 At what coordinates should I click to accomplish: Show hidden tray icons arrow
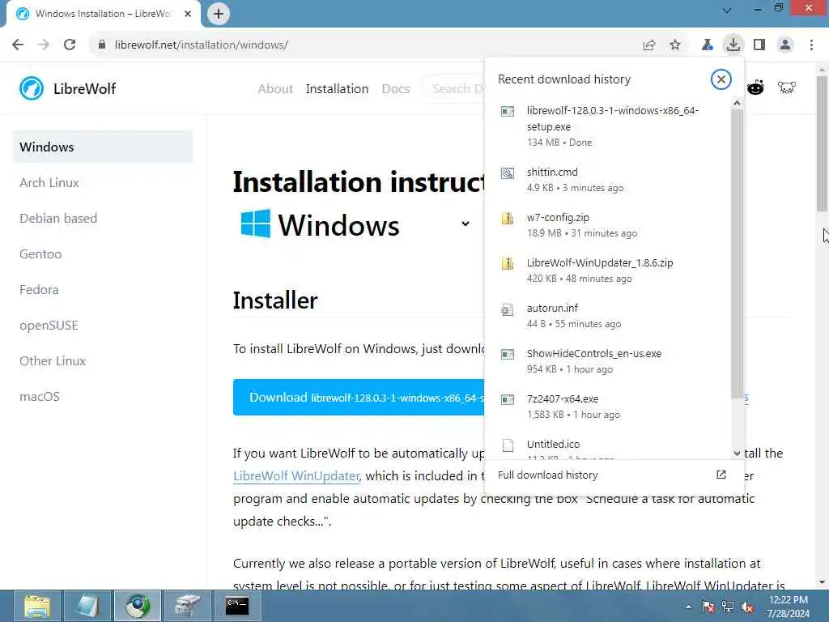click(688, 607)
